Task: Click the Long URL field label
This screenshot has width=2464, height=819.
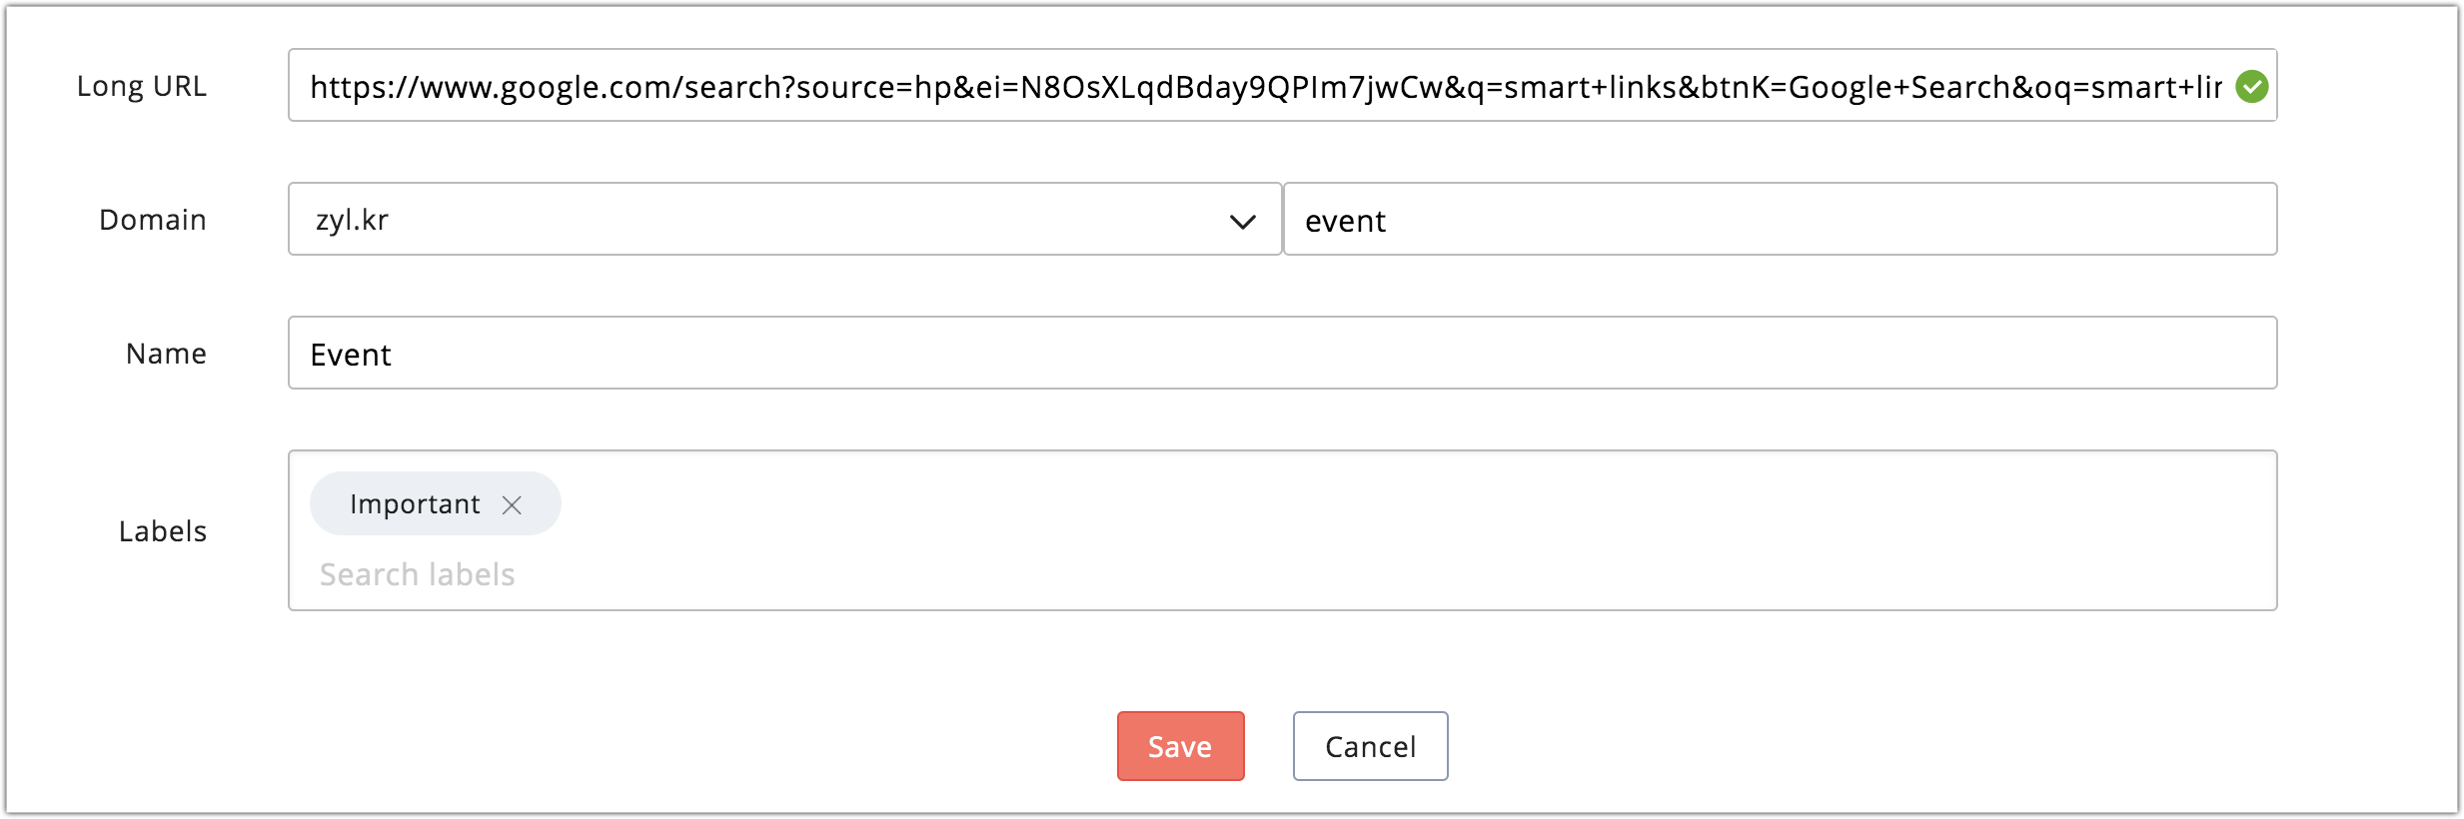Action: tap(142, 86)
